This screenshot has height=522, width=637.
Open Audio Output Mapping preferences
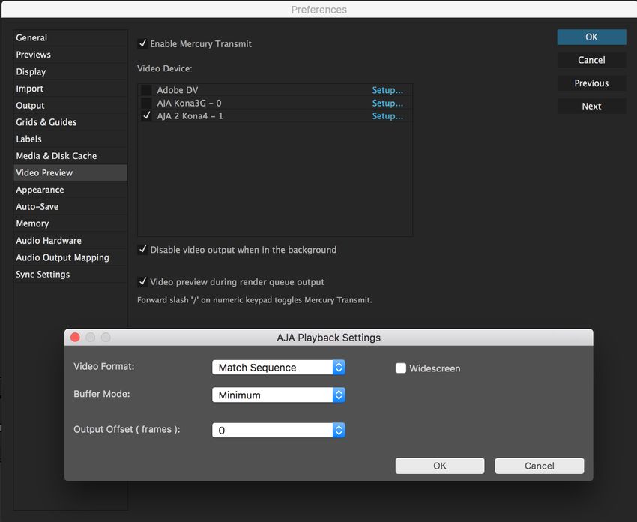point(70,257)
